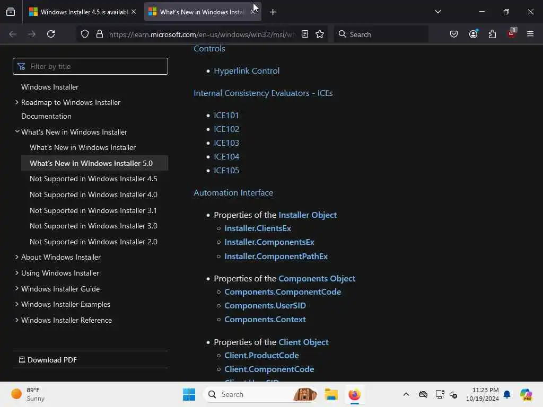Viewport: 543px width, 407px height.
Task: Close the Windows Installer 4.5 tab
Action: [x=134, y=12]
